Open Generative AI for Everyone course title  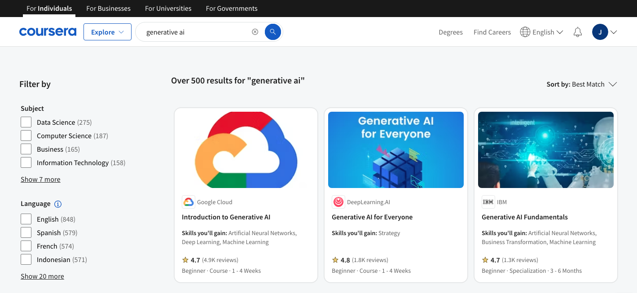click(372, 217)
